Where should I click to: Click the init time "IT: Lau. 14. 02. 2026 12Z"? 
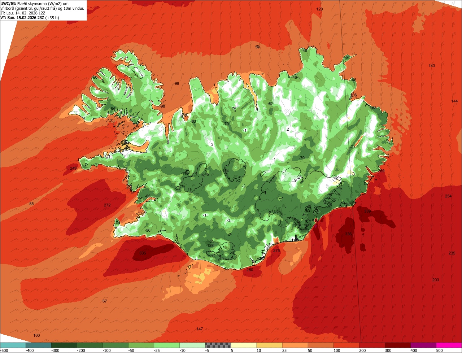[23, 13]
